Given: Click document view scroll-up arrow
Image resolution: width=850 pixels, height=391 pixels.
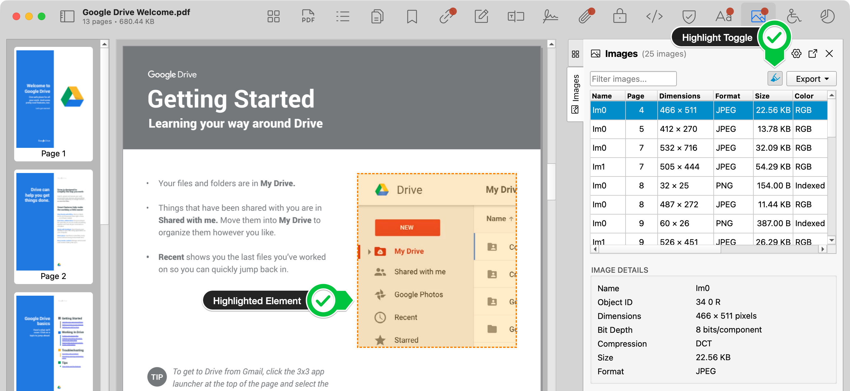Looking at the screenshot, I should tap(551, 44).
